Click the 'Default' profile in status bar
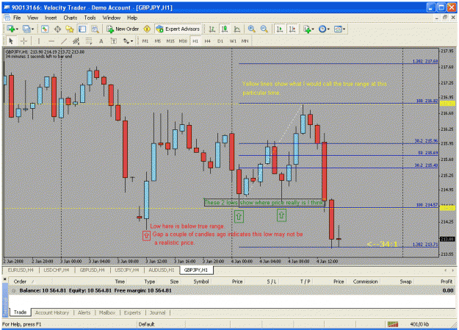459x330 pixels. click(x=146, y=324)
